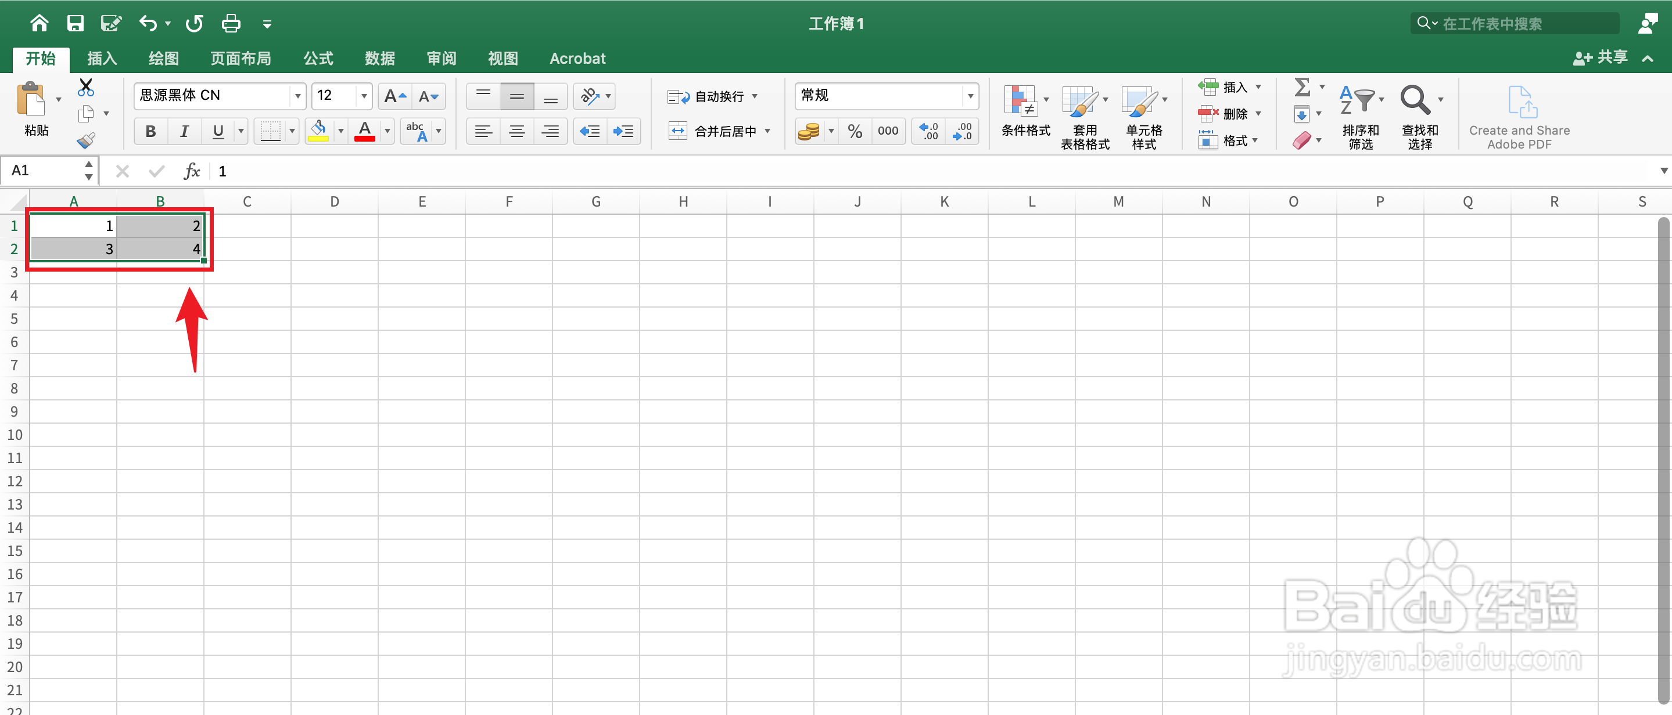Decrease decimal places icon
The height and width of the screenshot is (715, 1672).
[963, 132]
